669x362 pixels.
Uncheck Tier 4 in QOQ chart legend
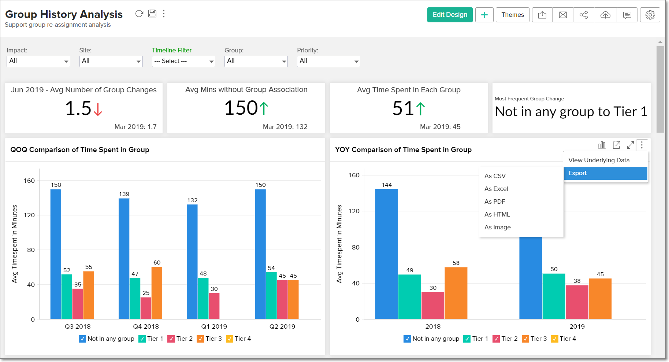pyautogui.click(x=230, y=339)
